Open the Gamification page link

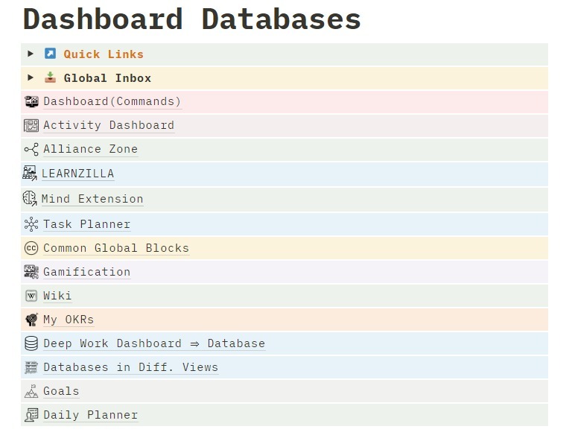(86, 272)
